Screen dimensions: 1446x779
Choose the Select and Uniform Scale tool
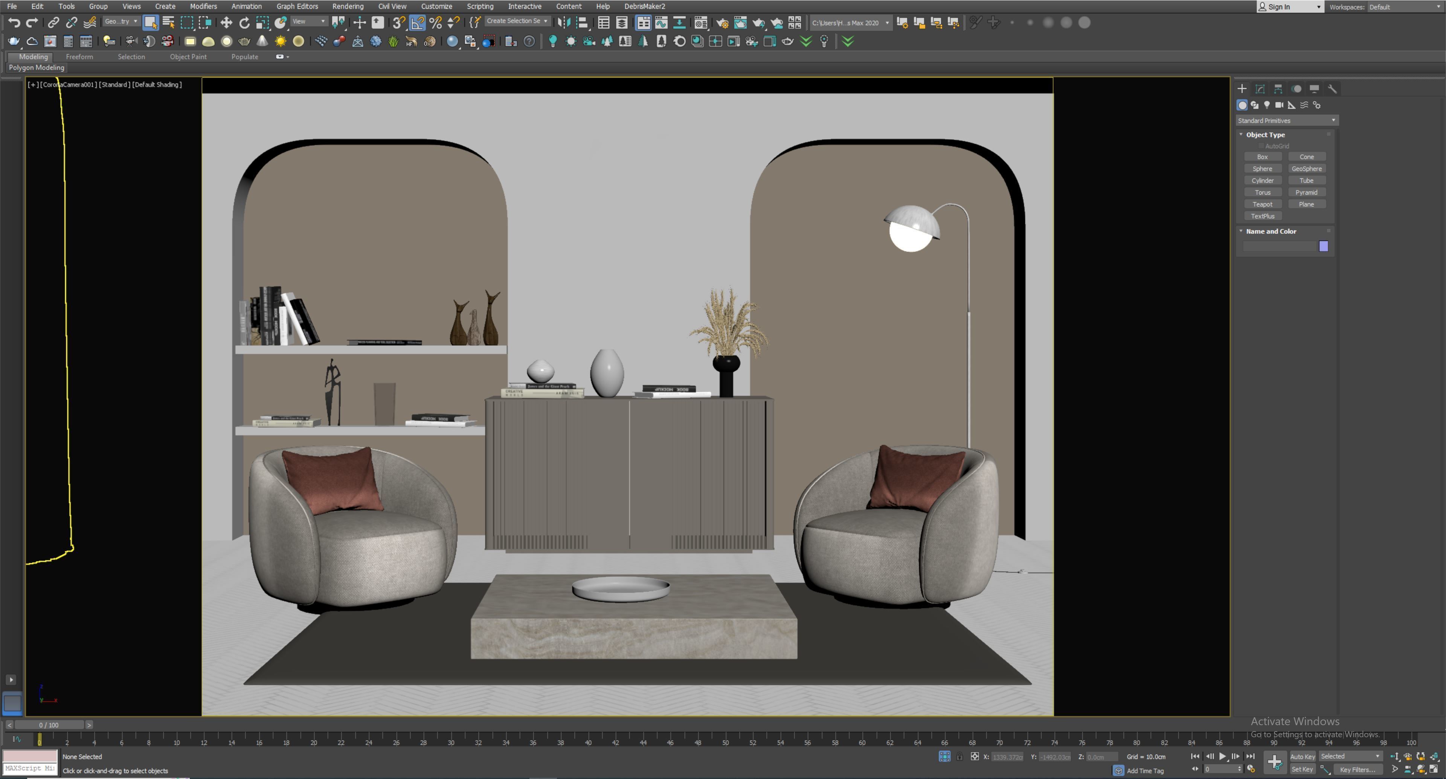pos(262,23)
